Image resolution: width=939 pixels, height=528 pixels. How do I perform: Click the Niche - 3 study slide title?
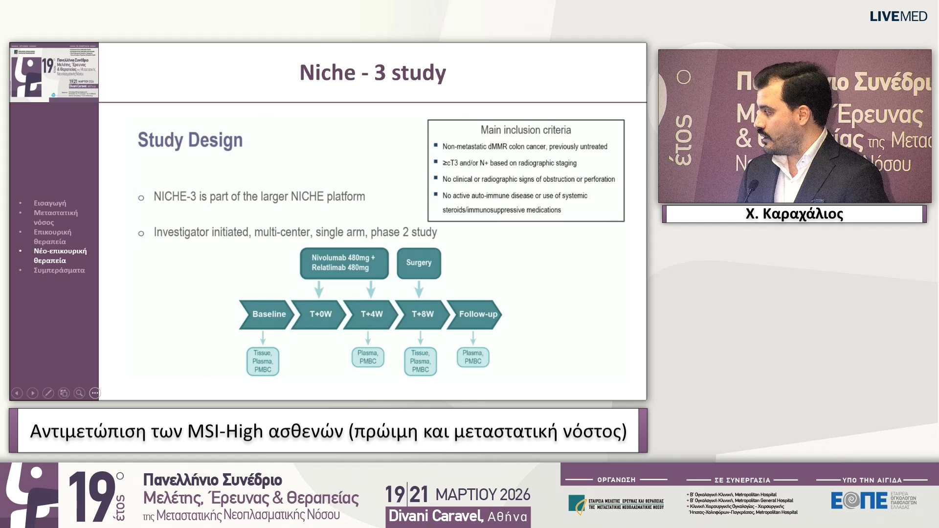(x=373, y=73)
